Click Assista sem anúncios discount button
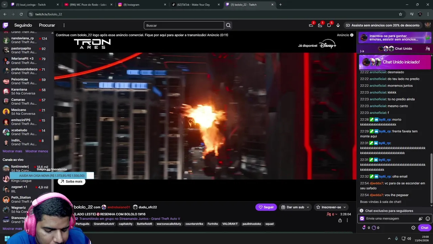The height and width of the screenshot is (244, 433). click(382, 25)
